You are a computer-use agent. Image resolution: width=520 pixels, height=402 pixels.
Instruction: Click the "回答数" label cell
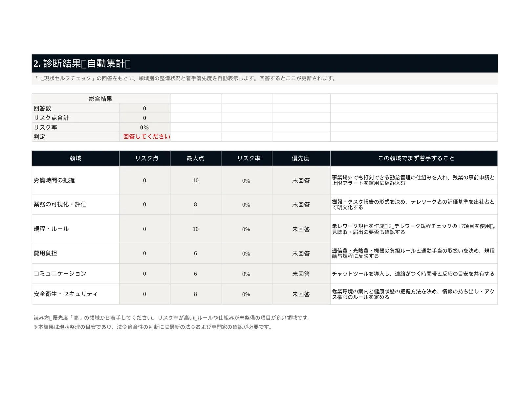(x=76, y=108)
